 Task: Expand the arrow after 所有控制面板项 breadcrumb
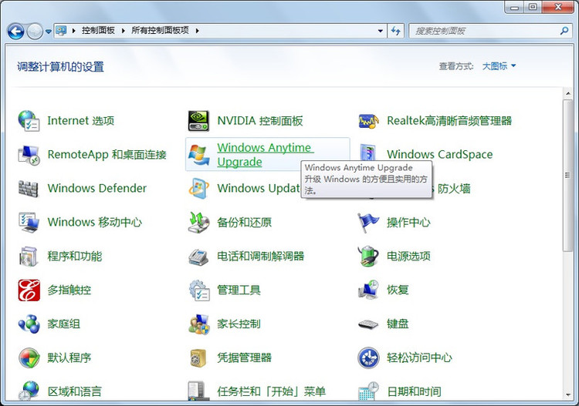197,31
